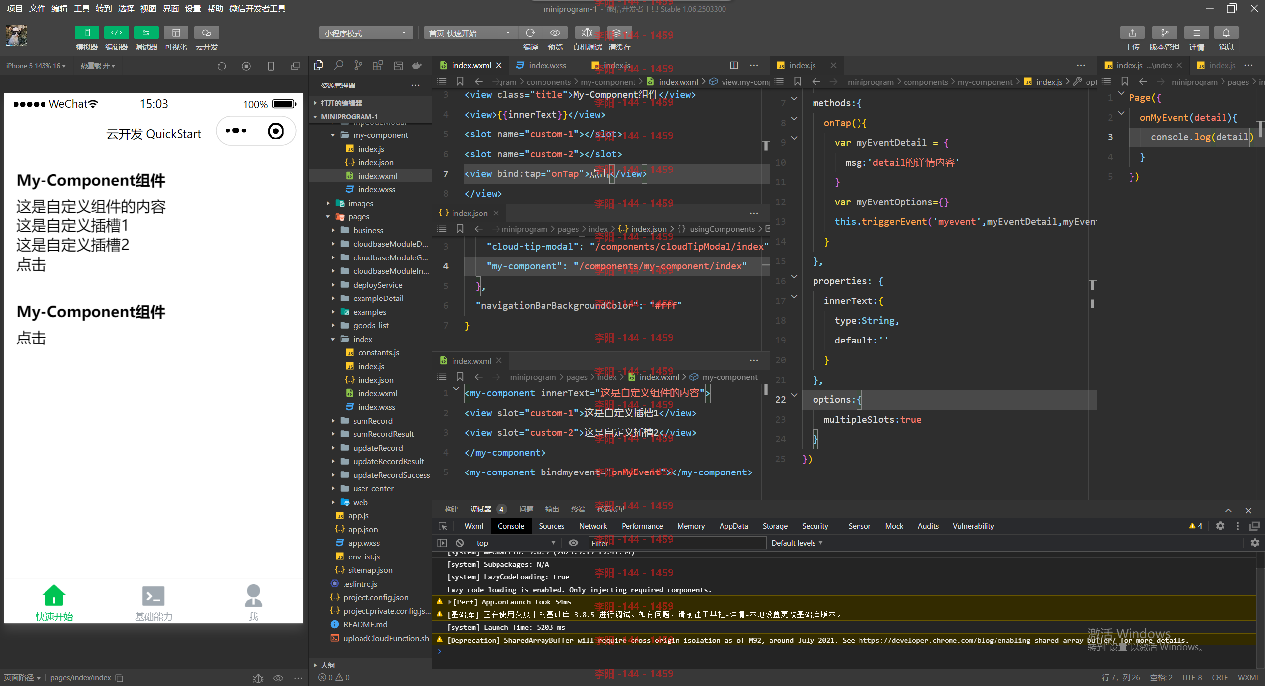Viewport: 1268px width, 686px height.
Task: Open the extensions icon in sidebar
Action: click(x=378, y=65)
